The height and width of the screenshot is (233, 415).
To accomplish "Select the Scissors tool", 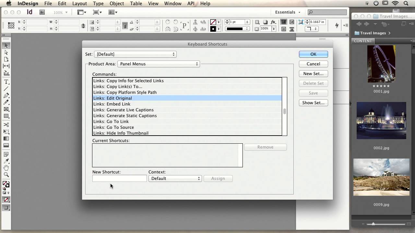I will [x=6, y=125].
